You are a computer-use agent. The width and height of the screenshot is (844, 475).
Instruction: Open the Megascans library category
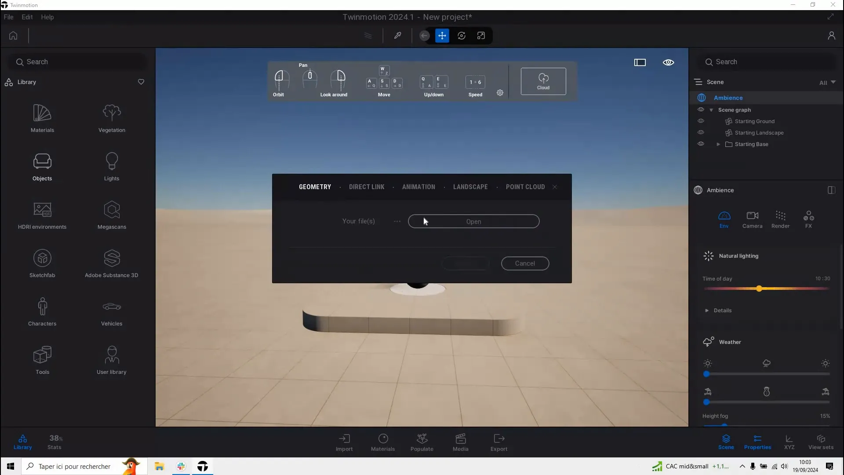[112, 215]
